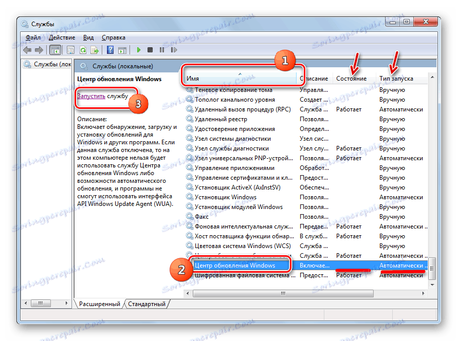
Task: Sort by the Описание column header
Action: pos(315,79)
